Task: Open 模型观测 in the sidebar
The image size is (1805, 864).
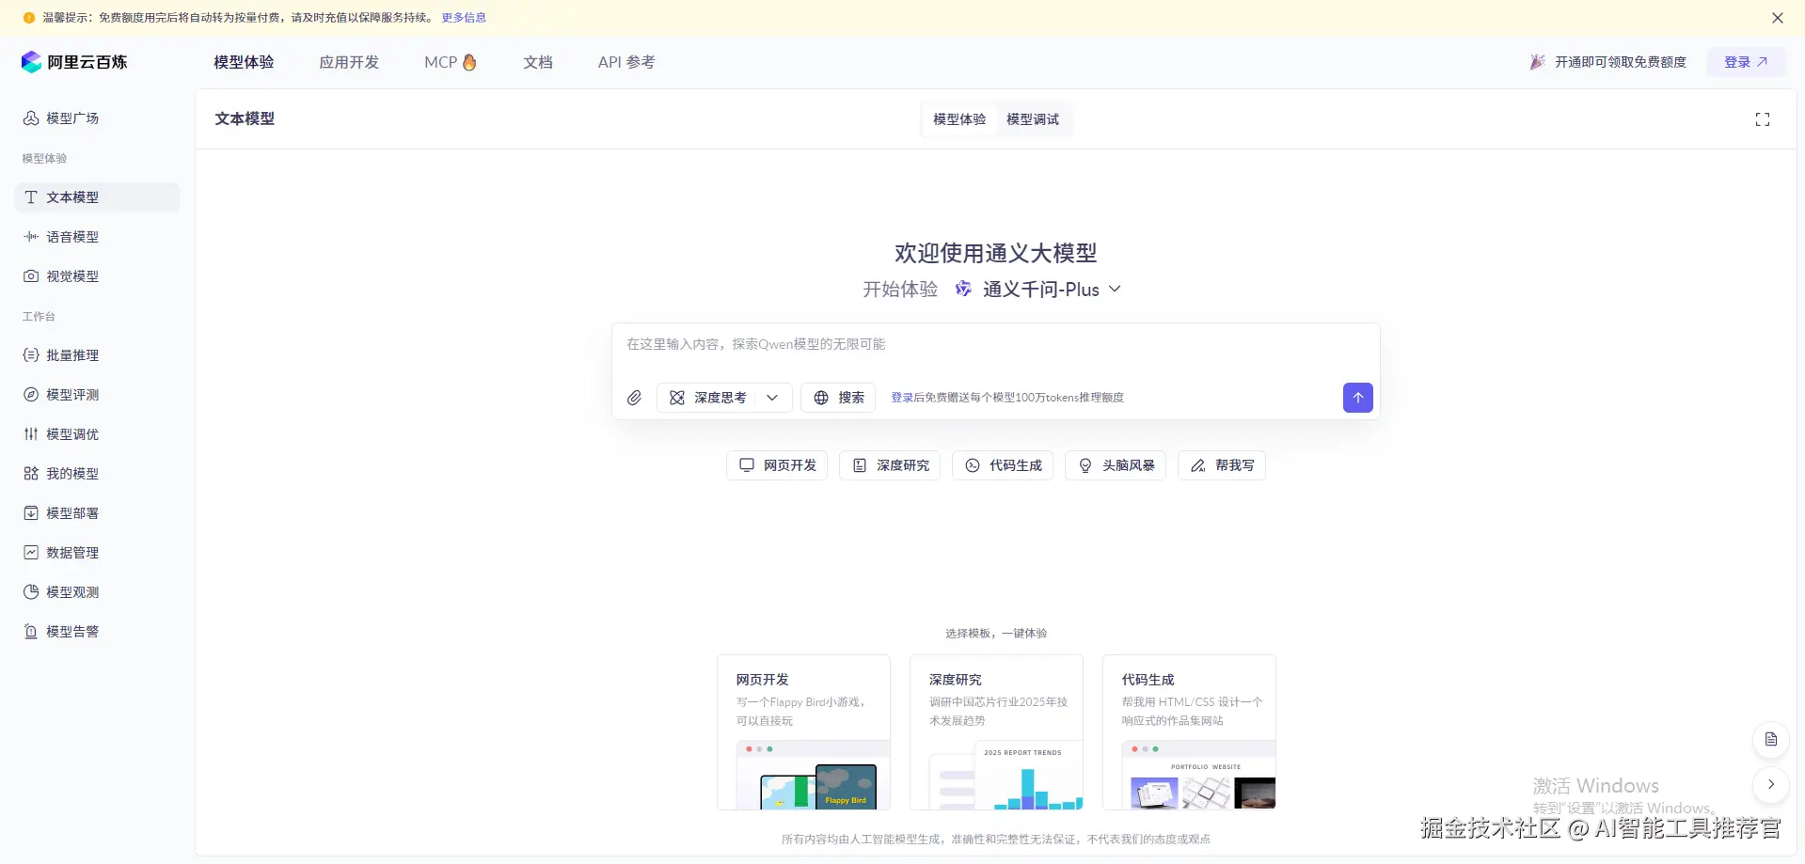Action: click(x=97, y=592)
